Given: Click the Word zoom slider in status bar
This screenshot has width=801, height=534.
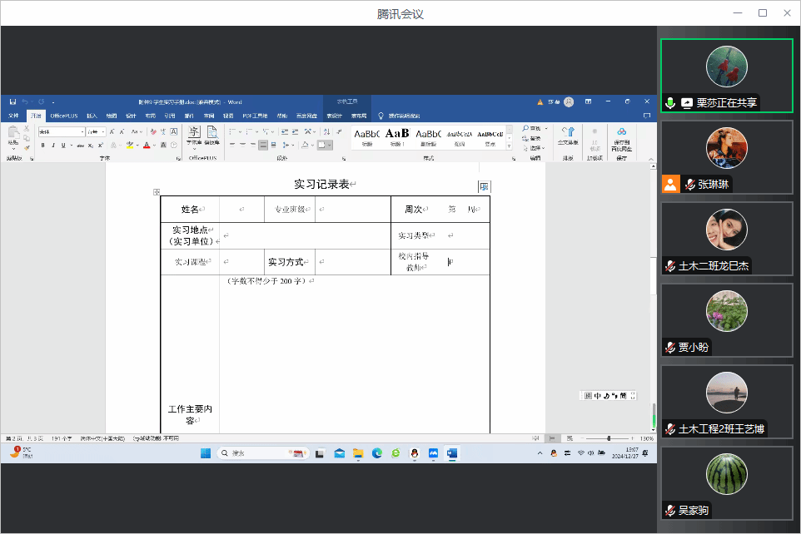Looking at the screenshot, I should 609,438.
